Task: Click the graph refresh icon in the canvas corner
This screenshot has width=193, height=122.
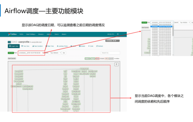Action: (116, 64)
